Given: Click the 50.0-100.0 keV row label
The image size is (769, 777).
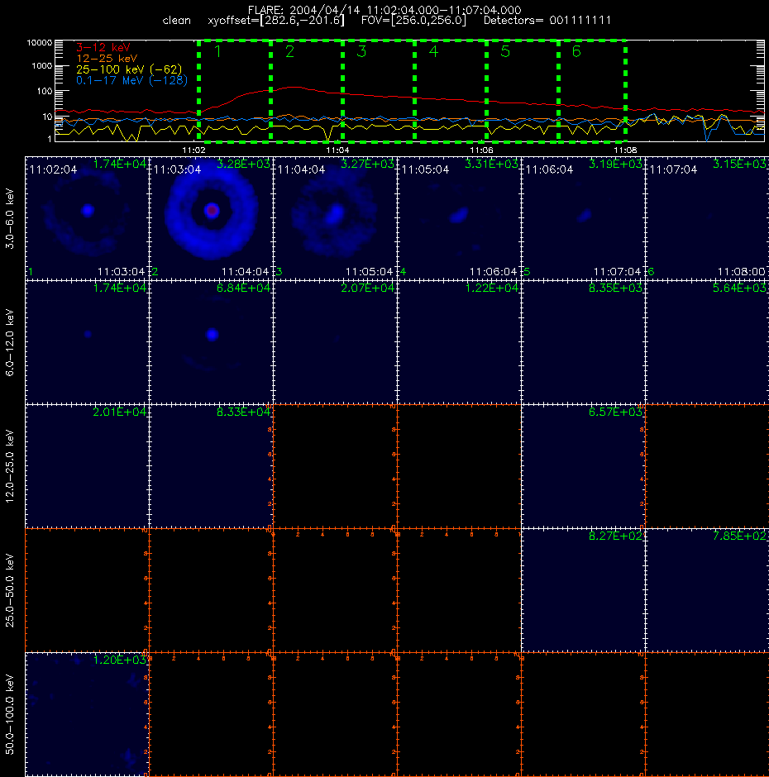Looking at the screenshot, I should 10,714.
